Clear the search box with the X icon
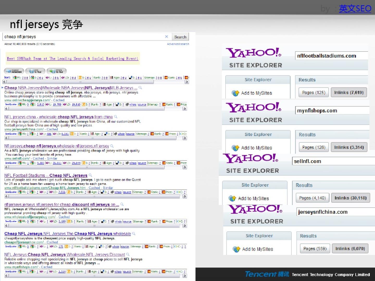This screenshot has height=281, width=375. [166, 37]
